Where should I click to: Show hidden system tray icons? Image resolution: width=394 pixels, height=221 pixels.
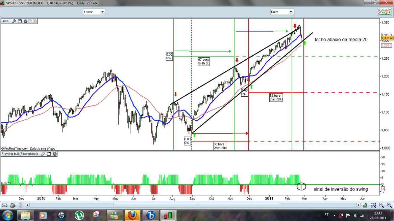tap(334, 216)
